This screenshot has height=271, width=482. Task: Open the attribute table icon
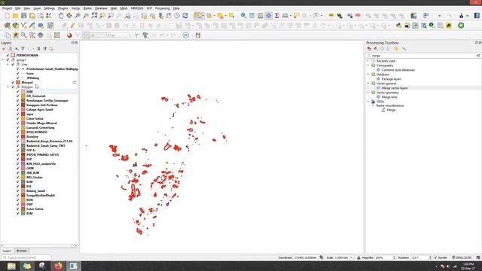(252, 15)
